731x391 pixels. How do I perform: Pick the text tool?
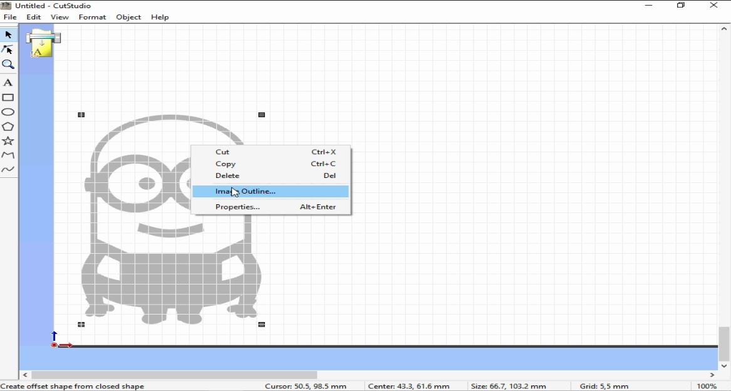click(8, 83)
